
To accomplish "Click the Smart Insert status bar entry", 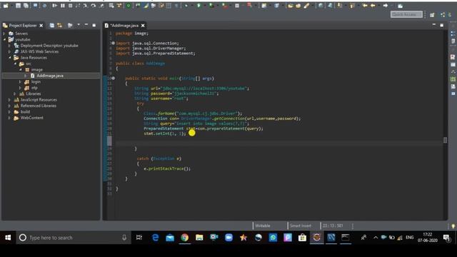I will tap(301, 226).
